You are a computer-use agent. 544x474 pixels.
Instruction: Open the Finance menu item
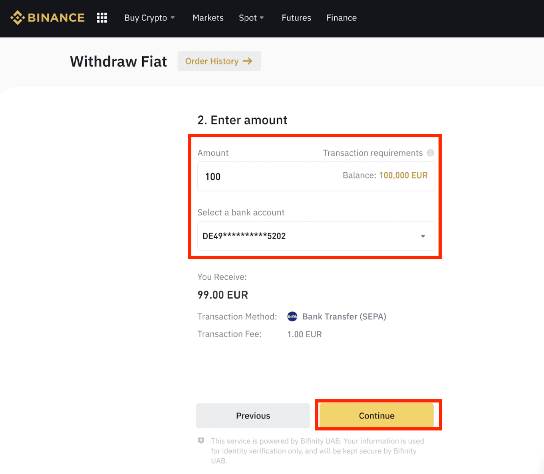coord(341,18)
